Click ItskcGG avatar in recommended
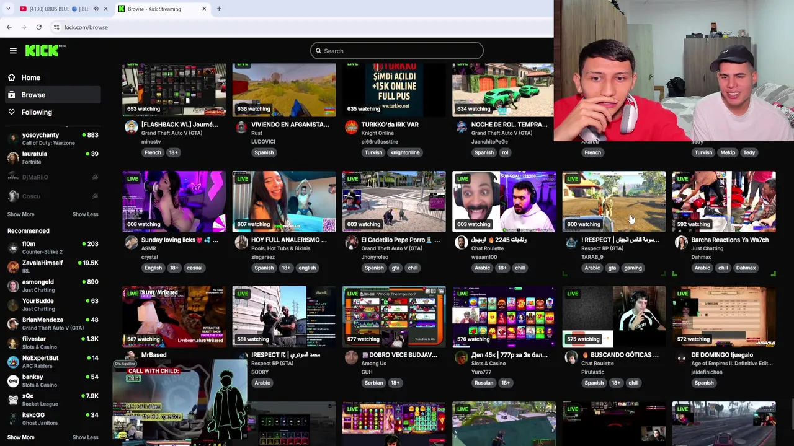 [13, 419]
